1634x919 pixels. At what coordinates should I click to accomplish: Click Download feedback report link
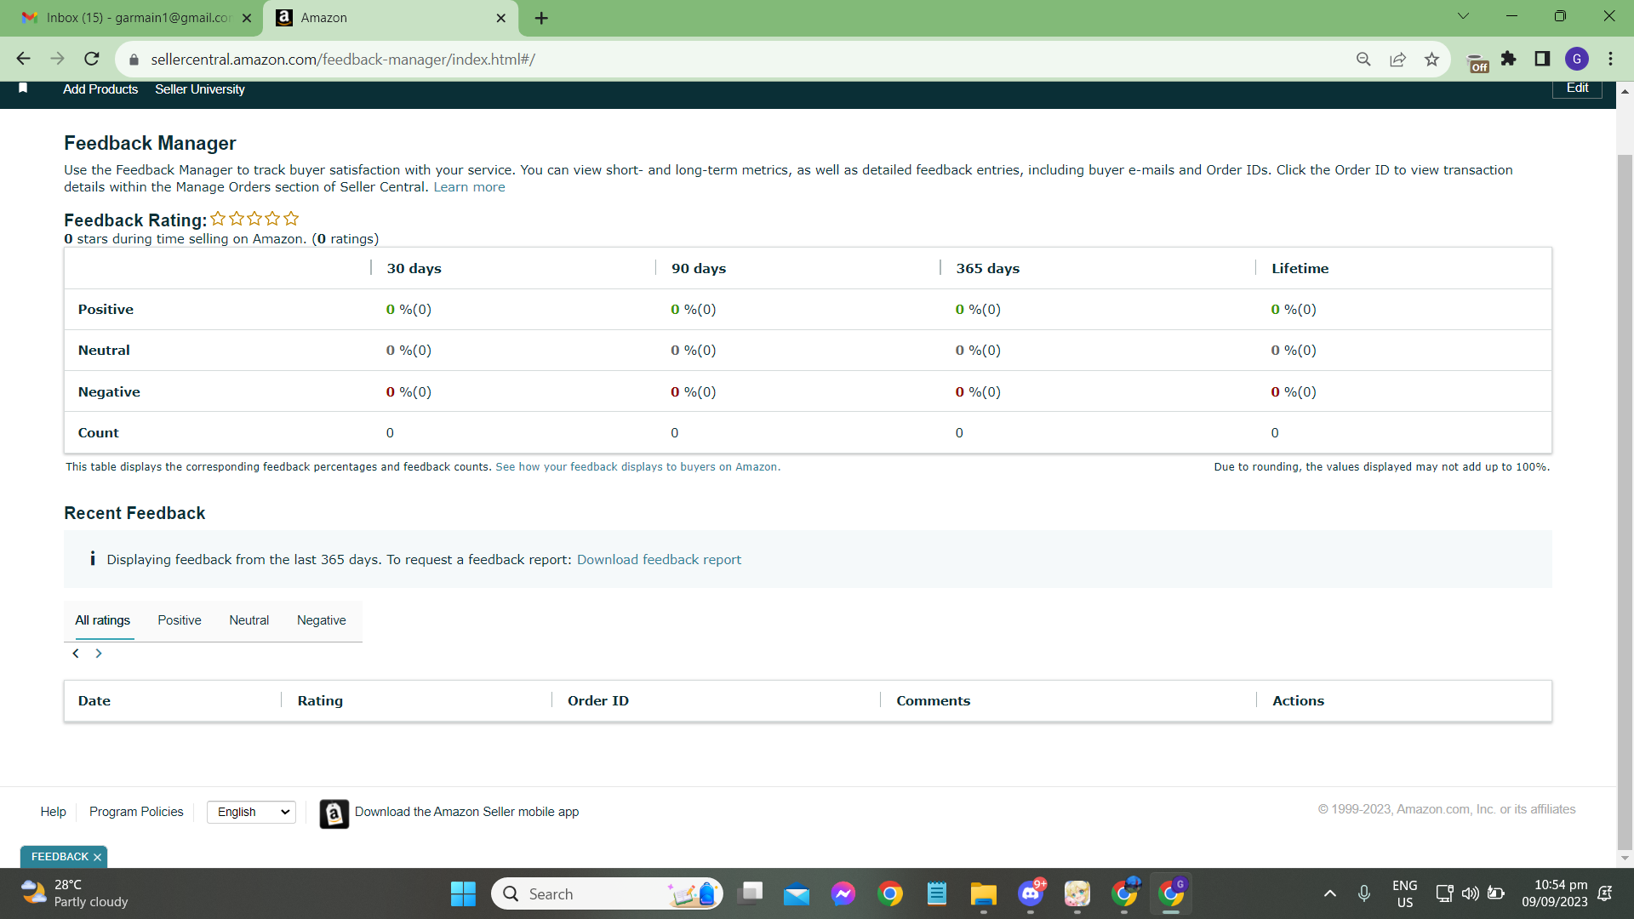click(x=659, y=560)
